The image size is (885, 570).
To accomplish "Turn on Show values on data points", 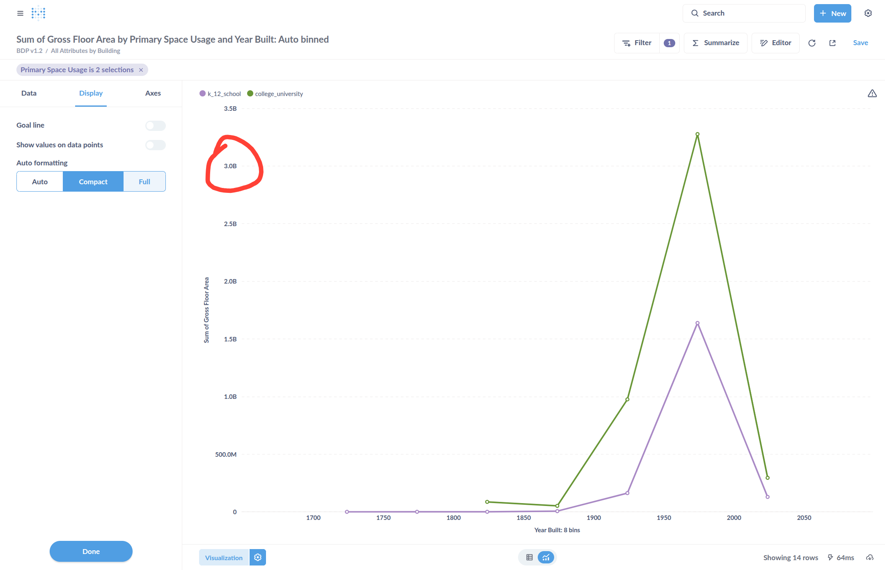I will [155, 145].
